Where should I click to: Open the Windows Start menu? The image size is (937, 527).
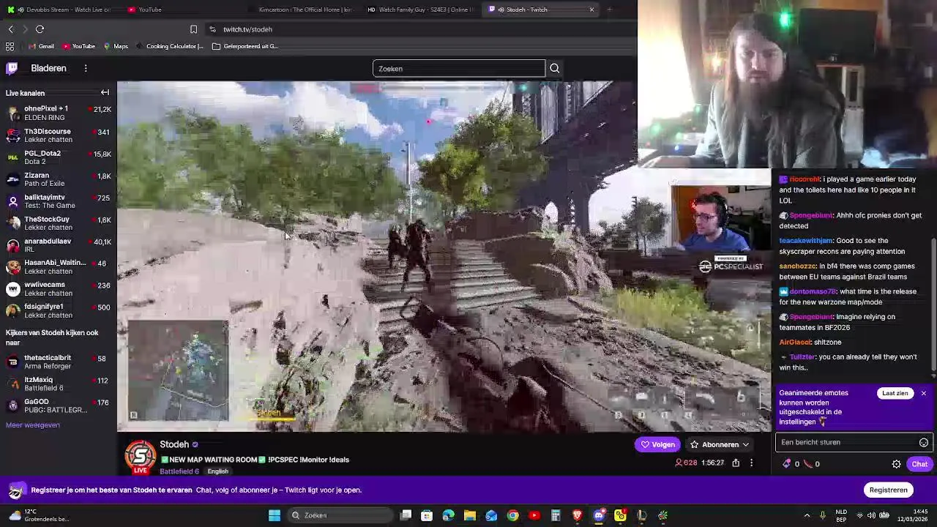click(x=275, y=515)
